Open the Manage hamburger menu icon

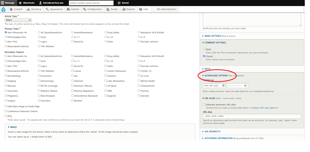point(3,3)
